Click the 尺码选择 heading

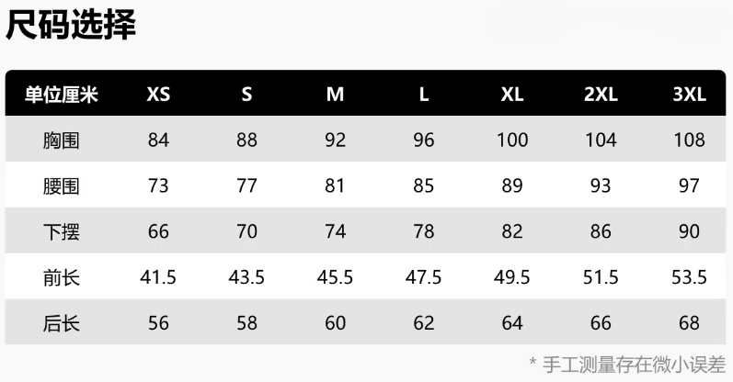tap(71, 26)
